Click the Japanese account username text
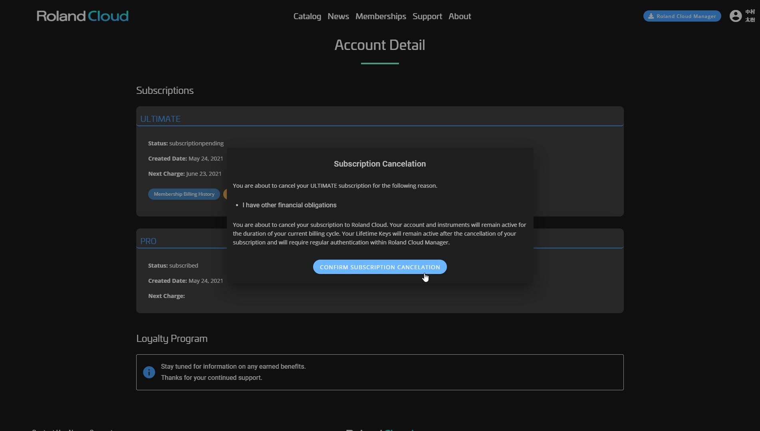The width and height of the screenshot is (760, 431). (750, 16)
